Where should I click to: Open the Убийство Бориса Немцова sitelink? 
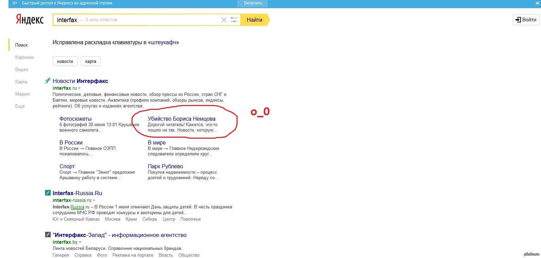pyautogui.click(x=181, y=119)
